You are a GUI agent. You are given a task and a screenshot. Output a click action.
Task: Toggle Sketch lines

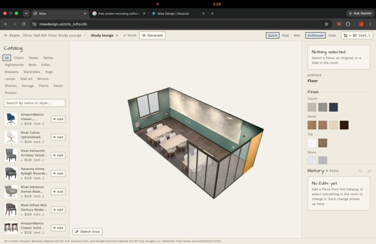(88, 231)
